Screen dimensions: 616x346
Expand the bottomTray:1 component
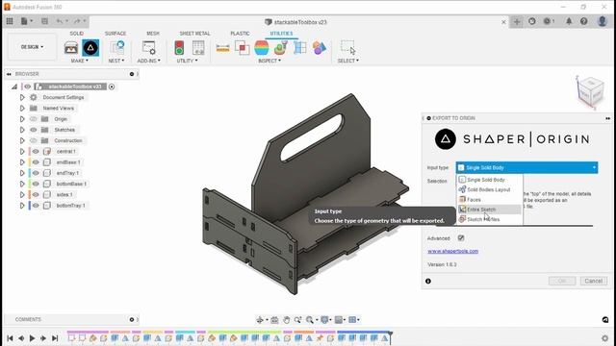tap(22, 205)
